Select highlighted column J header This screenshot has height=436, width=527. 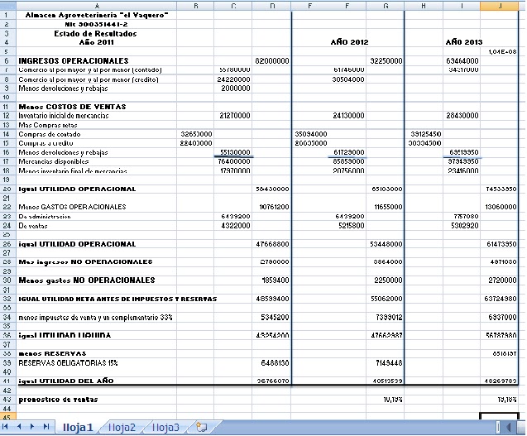pyautogui.click(x=500, y=6)
